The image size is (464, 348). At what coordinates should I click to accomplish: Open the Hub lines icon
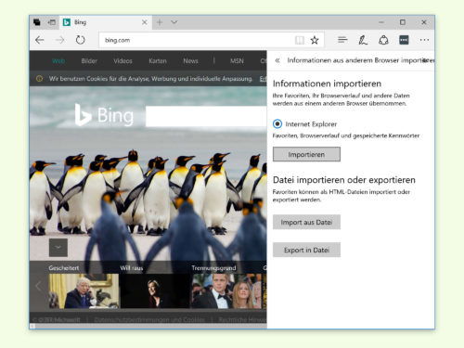click(x=342, y=40)
